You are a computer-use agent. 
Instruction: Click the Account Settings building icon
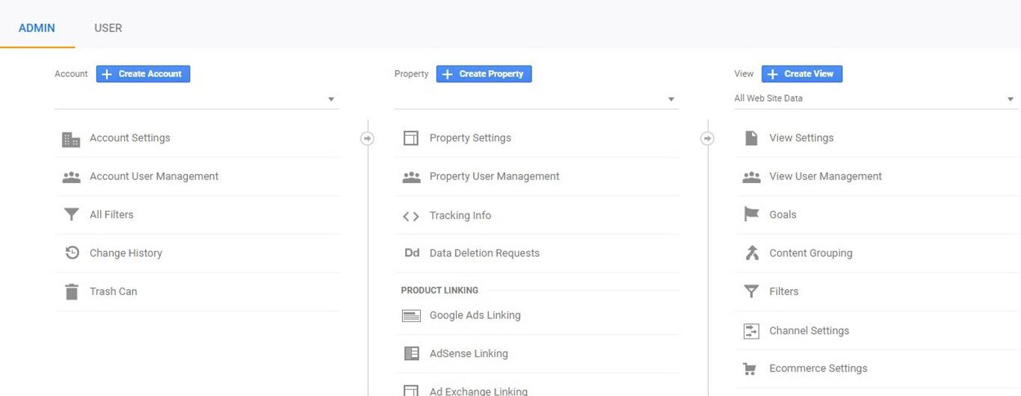pos(71,139)
